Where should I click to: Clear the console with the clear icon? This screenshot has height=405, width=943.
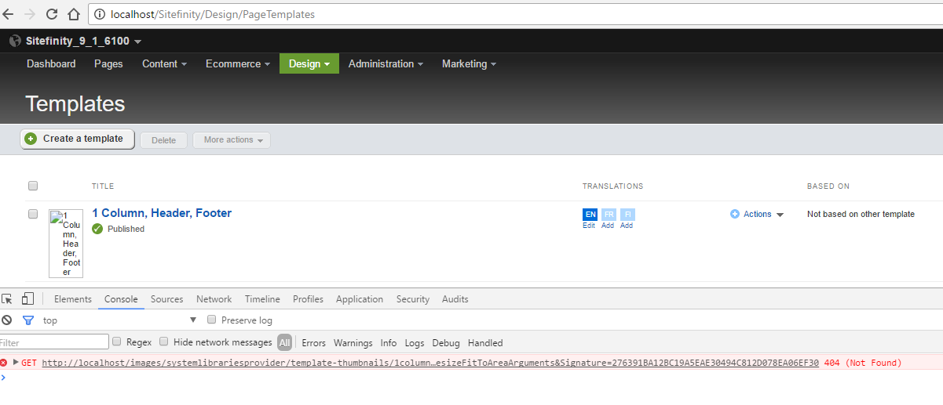pyautogui.click(x=6, y=320)
